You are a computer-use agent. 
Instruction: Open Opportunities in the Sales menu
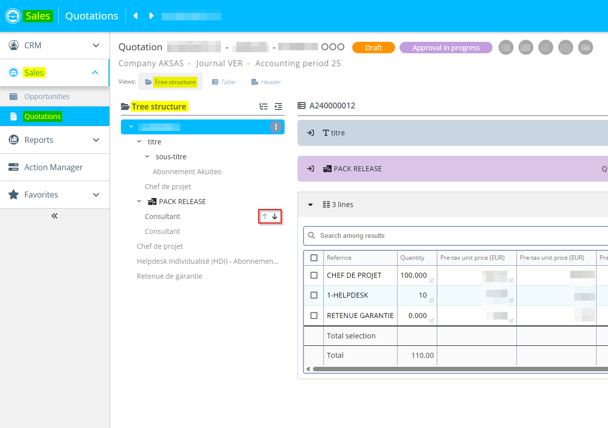47,97
